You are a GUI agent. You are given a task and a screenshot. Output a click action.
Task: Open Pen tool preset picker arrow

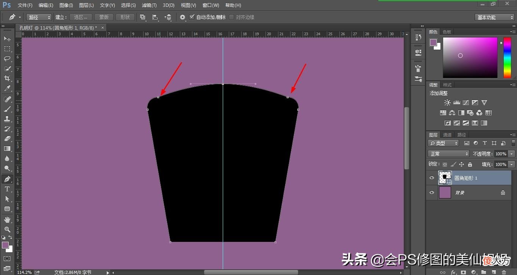coord(20,17)
